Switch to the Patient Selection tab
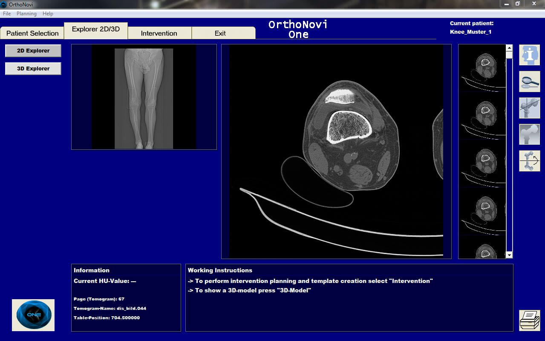 (x=32, y=33)
